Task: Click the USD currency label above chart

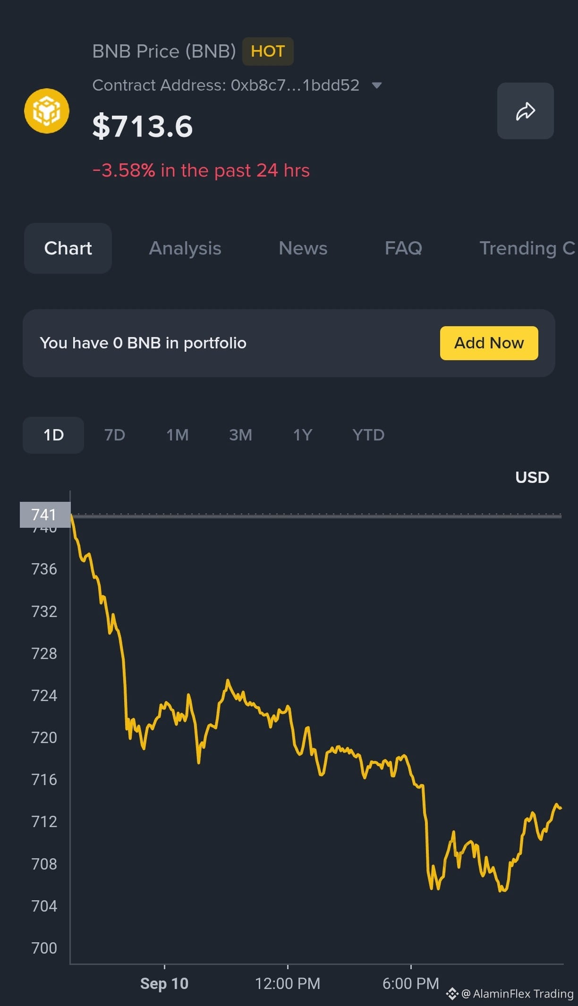Action: coord(532,477)
